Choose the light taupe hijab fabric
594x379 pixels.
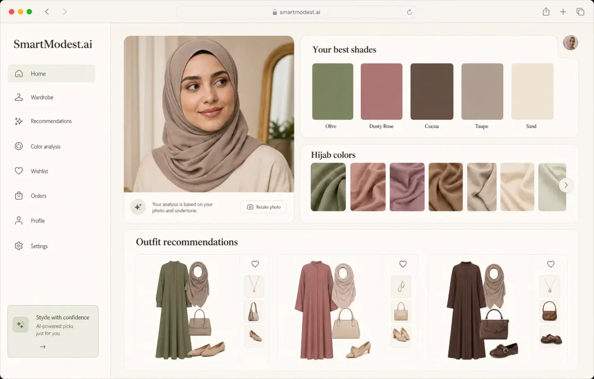(x=482, y=187)
